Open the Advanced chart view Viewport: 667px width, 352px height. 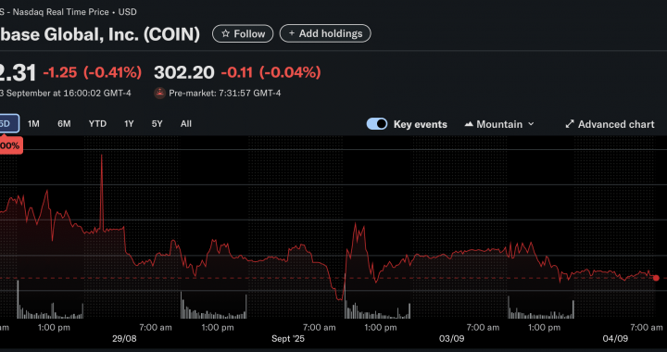tap(610, 124)
